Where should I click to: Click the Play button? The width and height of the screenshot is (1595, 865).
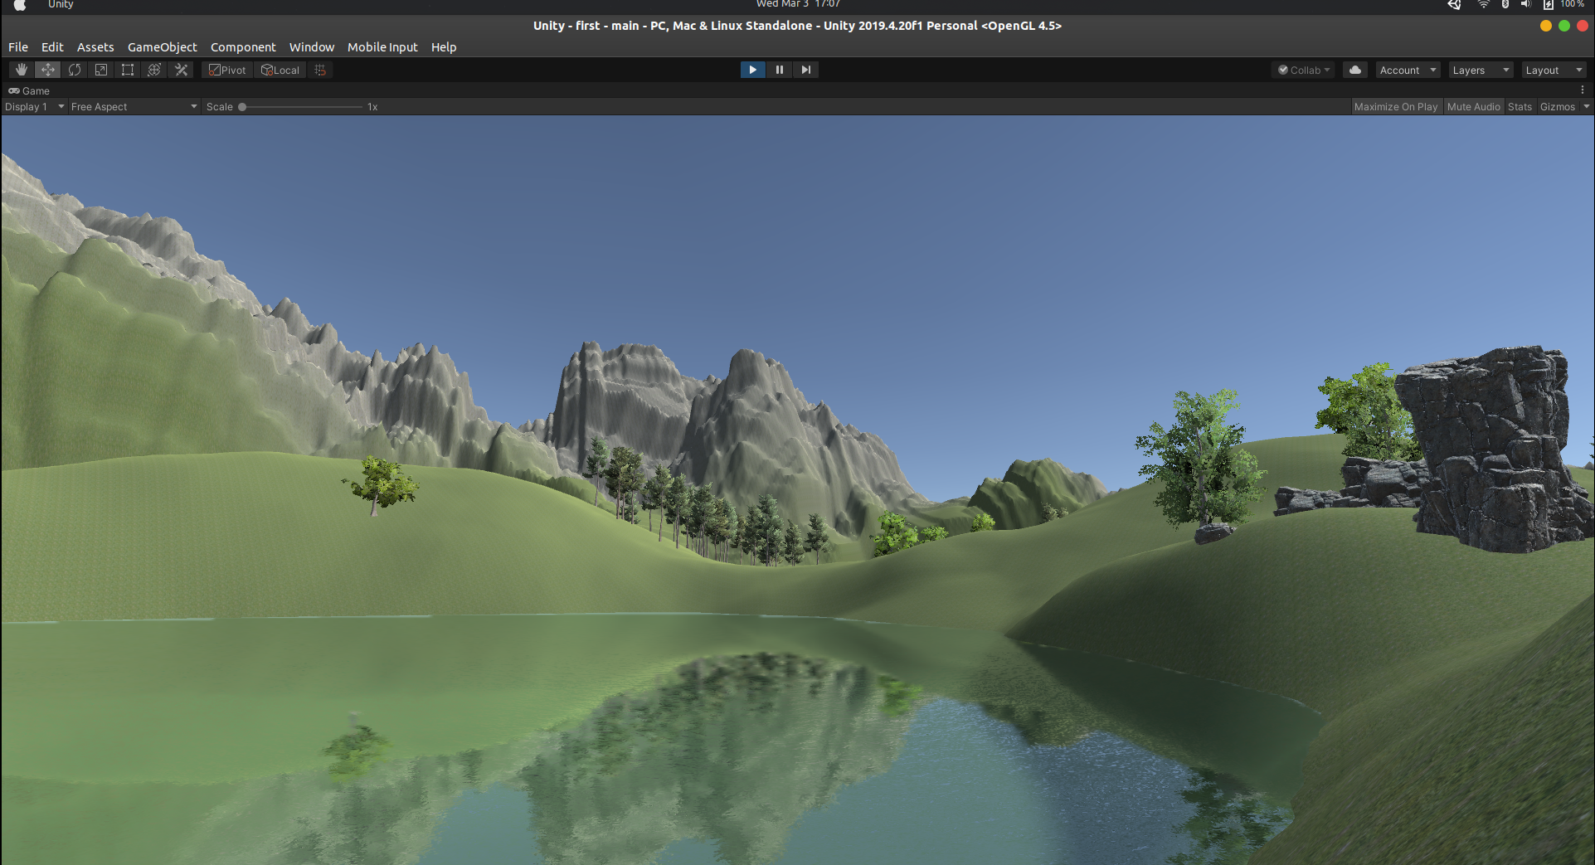coord(752,70)
